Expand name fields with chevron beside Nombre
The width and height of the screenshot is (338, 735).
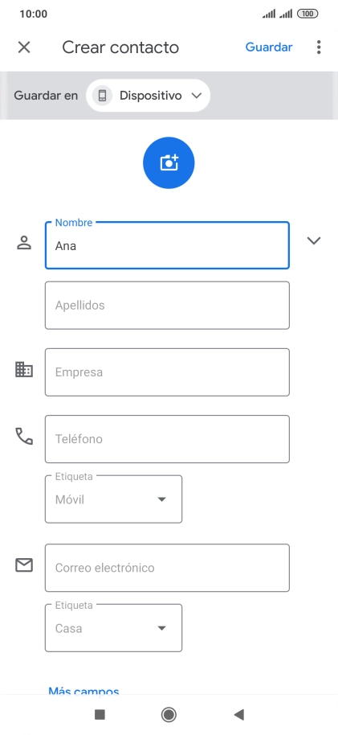pos(314,240)
